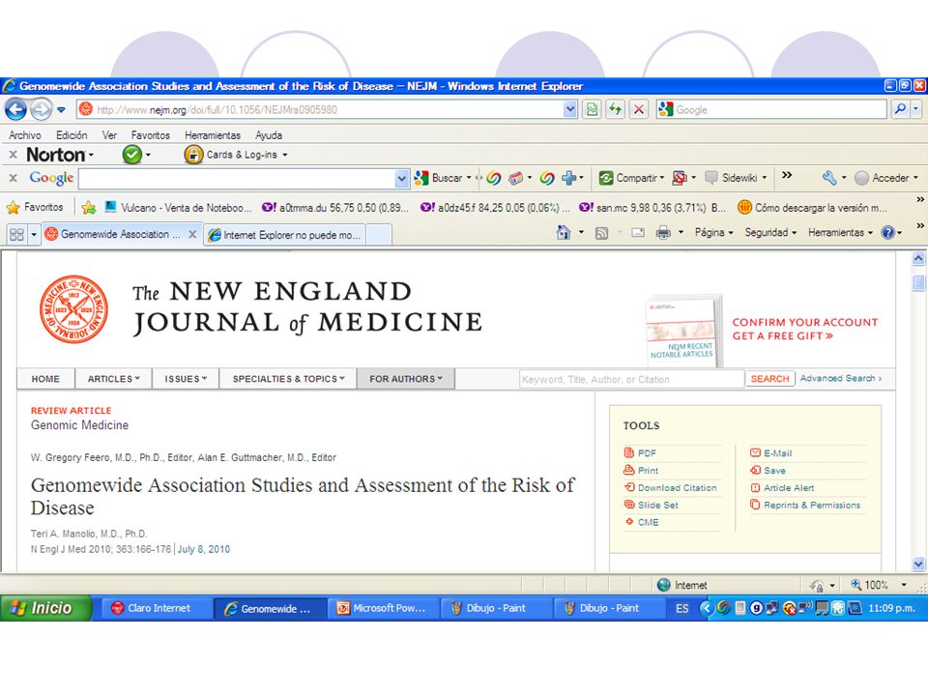The height and width of the screenshot is (696, 928).
Task: Click the SEARCH button on NEJM site
Action: (770, 379)
